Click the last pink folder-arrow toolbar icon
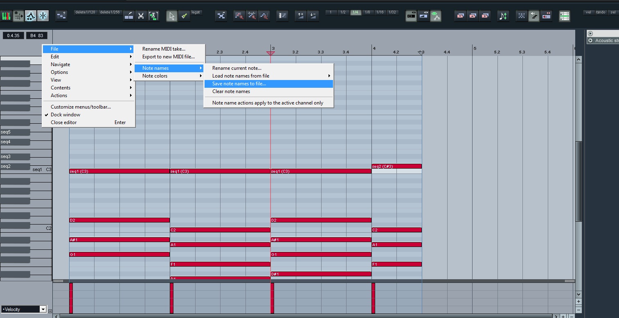The image size is (619, 318). pyautogui.click(x=485, y=16)
